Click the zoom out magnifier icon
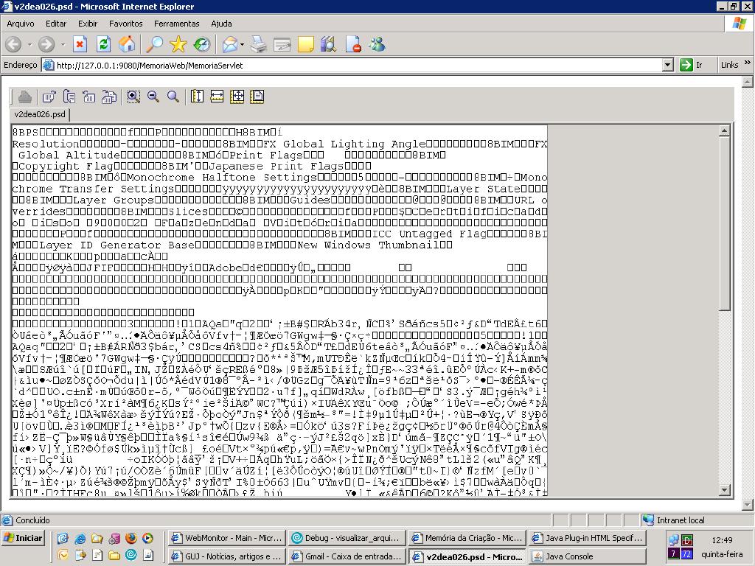Screen dimensions: 755x566 point(153,97)
